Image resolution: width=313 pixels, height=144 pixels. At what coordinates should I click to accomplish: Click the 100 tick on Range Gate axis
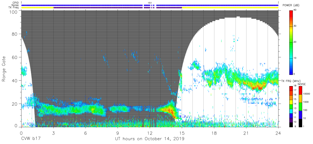point(14,12)
